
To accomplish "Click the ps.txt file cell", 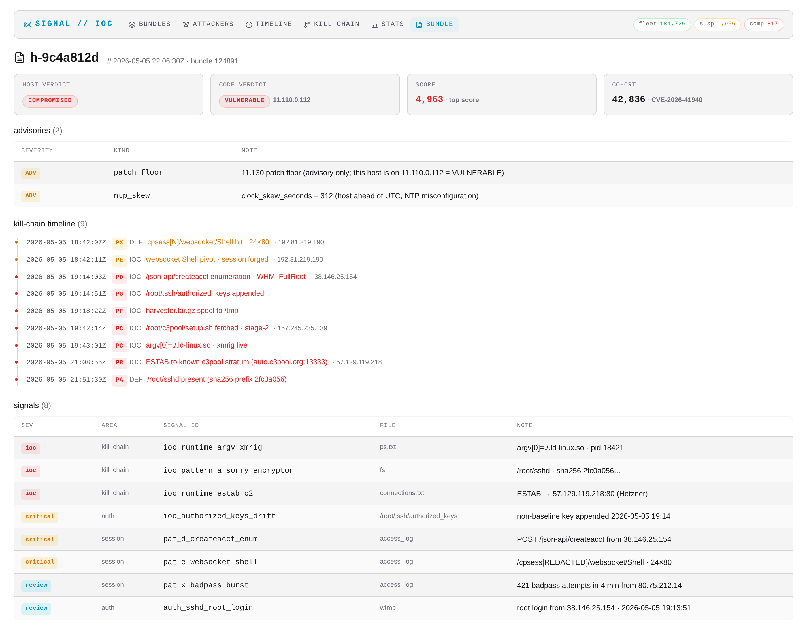I will coord(388,447).
